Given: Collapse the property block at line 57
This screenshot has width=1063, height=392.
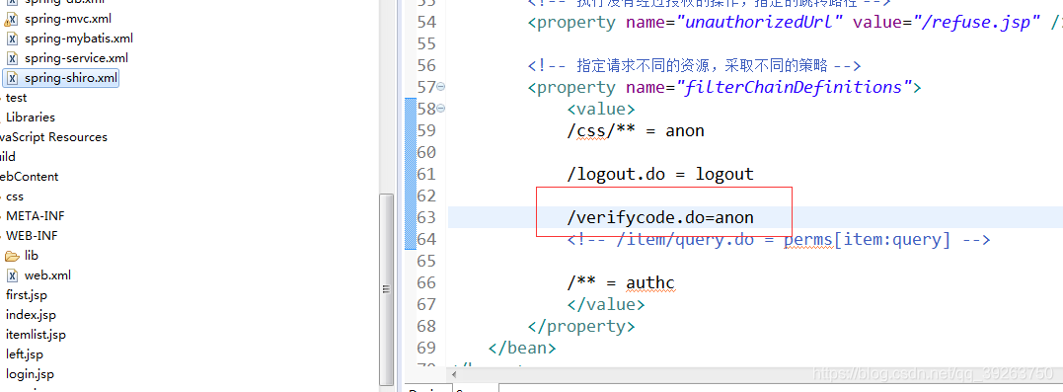Looking at the screenshot, I should 441,87.
